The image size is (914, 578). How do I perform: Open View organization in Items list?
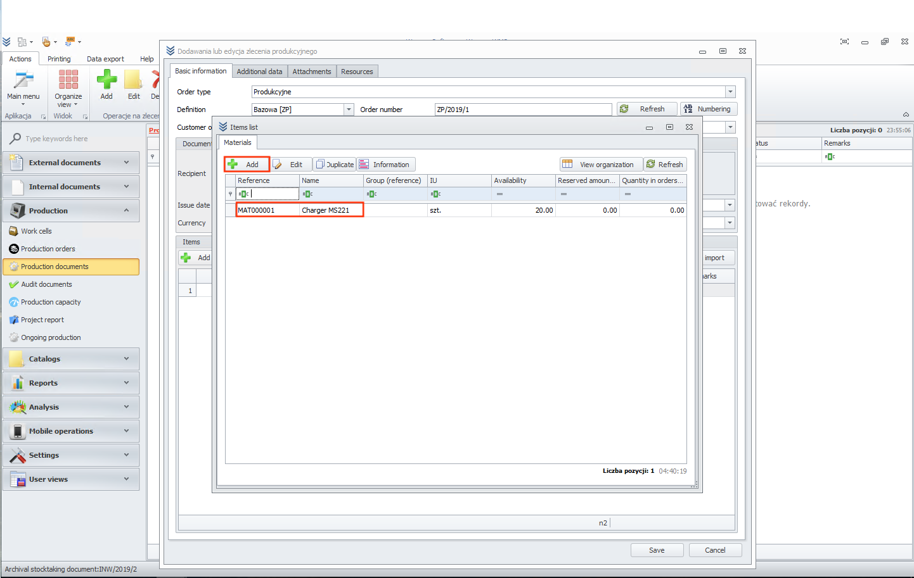coord(600,165)
